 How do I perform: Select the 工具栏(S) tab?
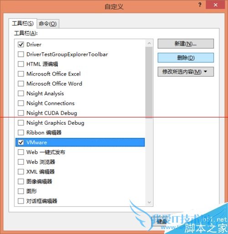pyautogui.click(x=23, y=23)
